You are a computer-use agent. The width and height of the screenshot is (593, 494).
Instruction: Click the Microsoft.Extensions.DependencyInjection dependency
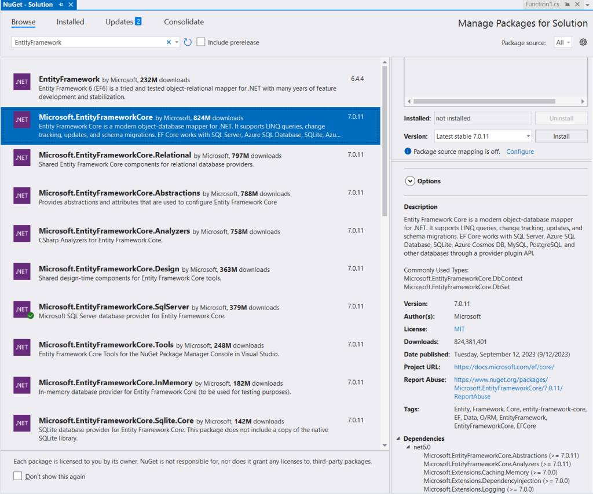[x=496, y=481]
